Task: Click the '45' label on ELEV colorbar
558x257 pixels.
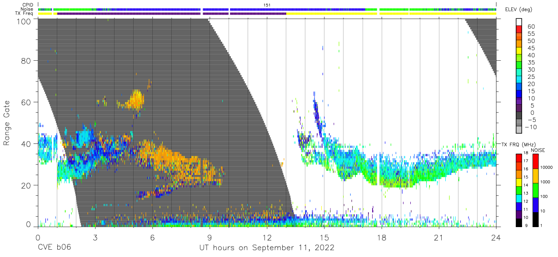Action: point(531,48)
